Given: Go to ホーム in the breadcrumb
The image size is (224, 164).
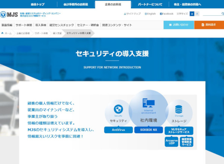Looking at the screenshot, I should 8,33.
